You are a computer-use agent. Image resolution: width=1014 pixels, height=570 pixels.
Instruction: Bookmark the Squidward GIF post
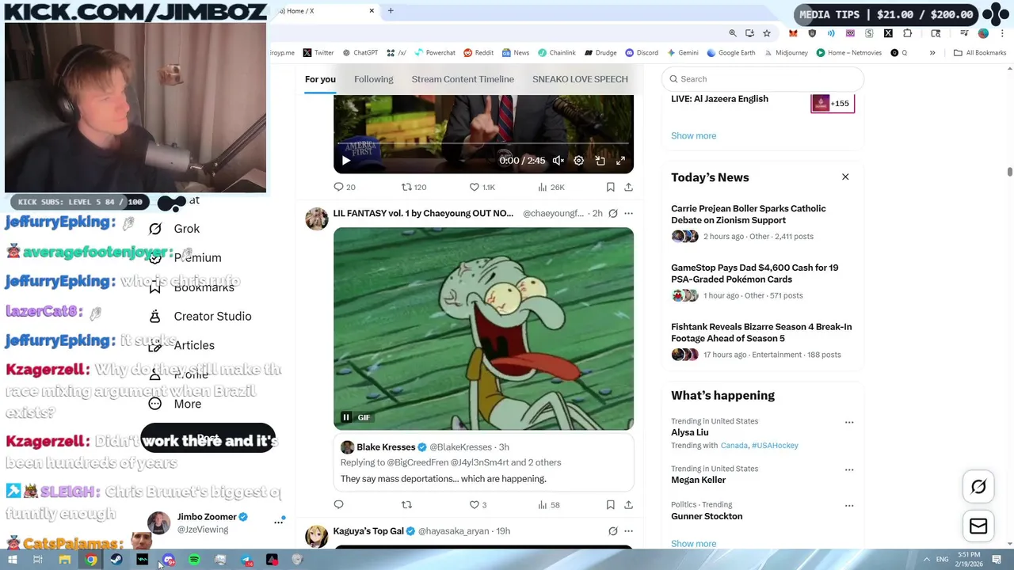tap(610, 504)
